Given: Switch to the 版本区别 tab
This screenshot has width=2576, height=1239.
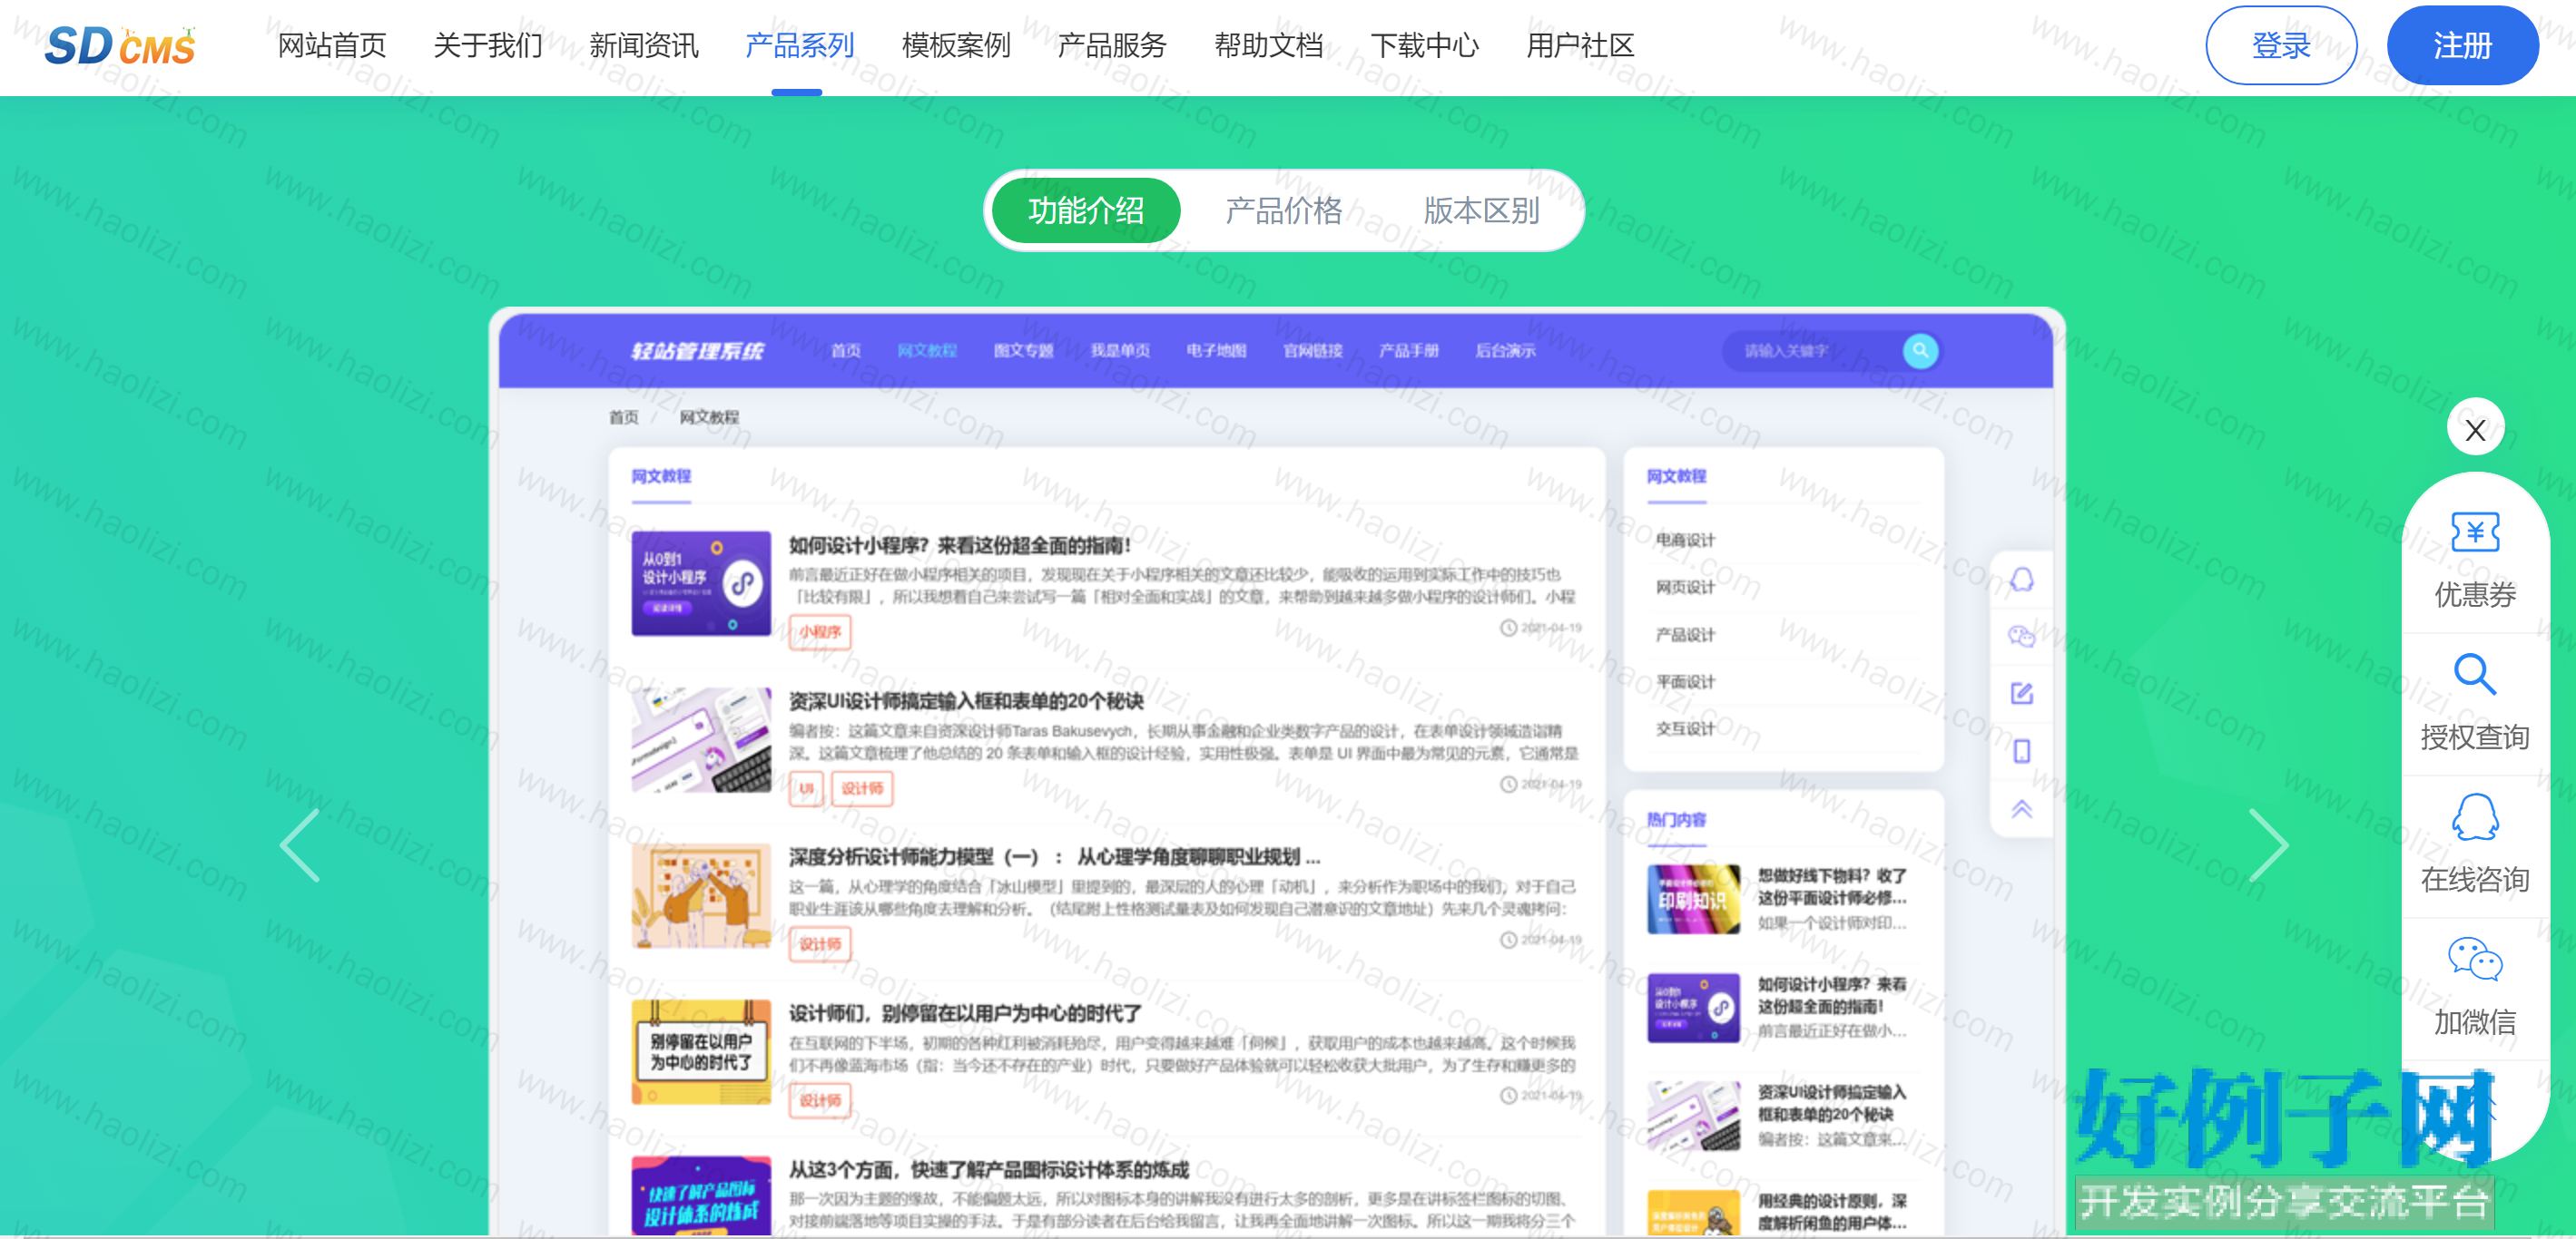Looking at the screenshot, I should tap(1482, 210).
